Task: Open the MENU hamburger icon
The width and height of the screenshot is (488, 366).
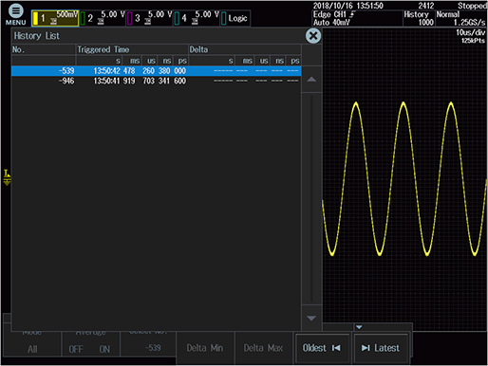Action: (15, 15)
